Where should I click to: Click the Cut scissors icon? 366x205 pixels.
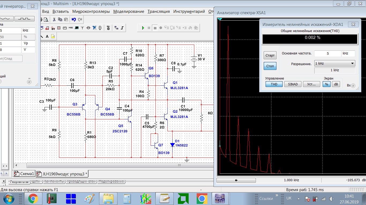click(x=54, y=19)
